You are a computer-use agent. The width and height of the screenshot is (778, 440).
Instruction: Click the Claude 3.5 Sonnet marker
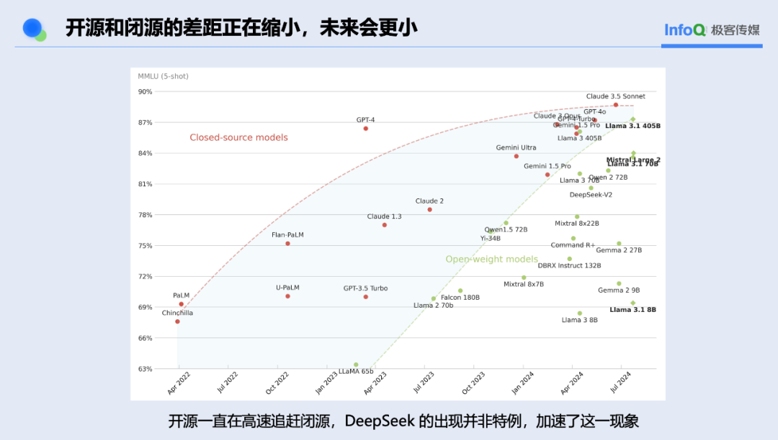point(615,104)
